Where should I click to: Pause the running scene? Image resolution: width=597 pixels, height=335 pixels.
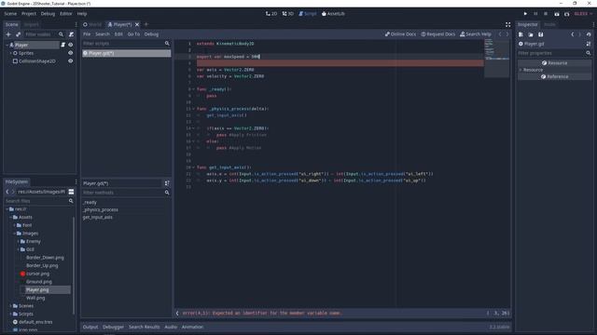pyautogui.click(x=535, y=14)
